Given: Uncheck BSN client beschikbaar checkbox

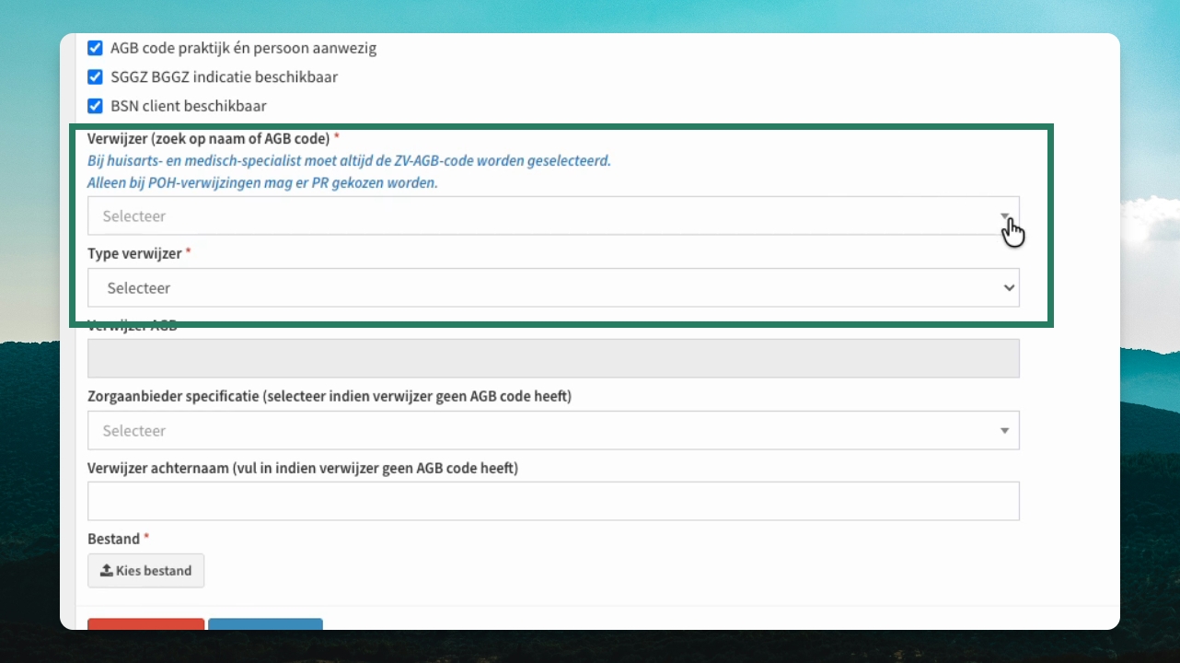Looking at the screenshot, I should 95,106.
